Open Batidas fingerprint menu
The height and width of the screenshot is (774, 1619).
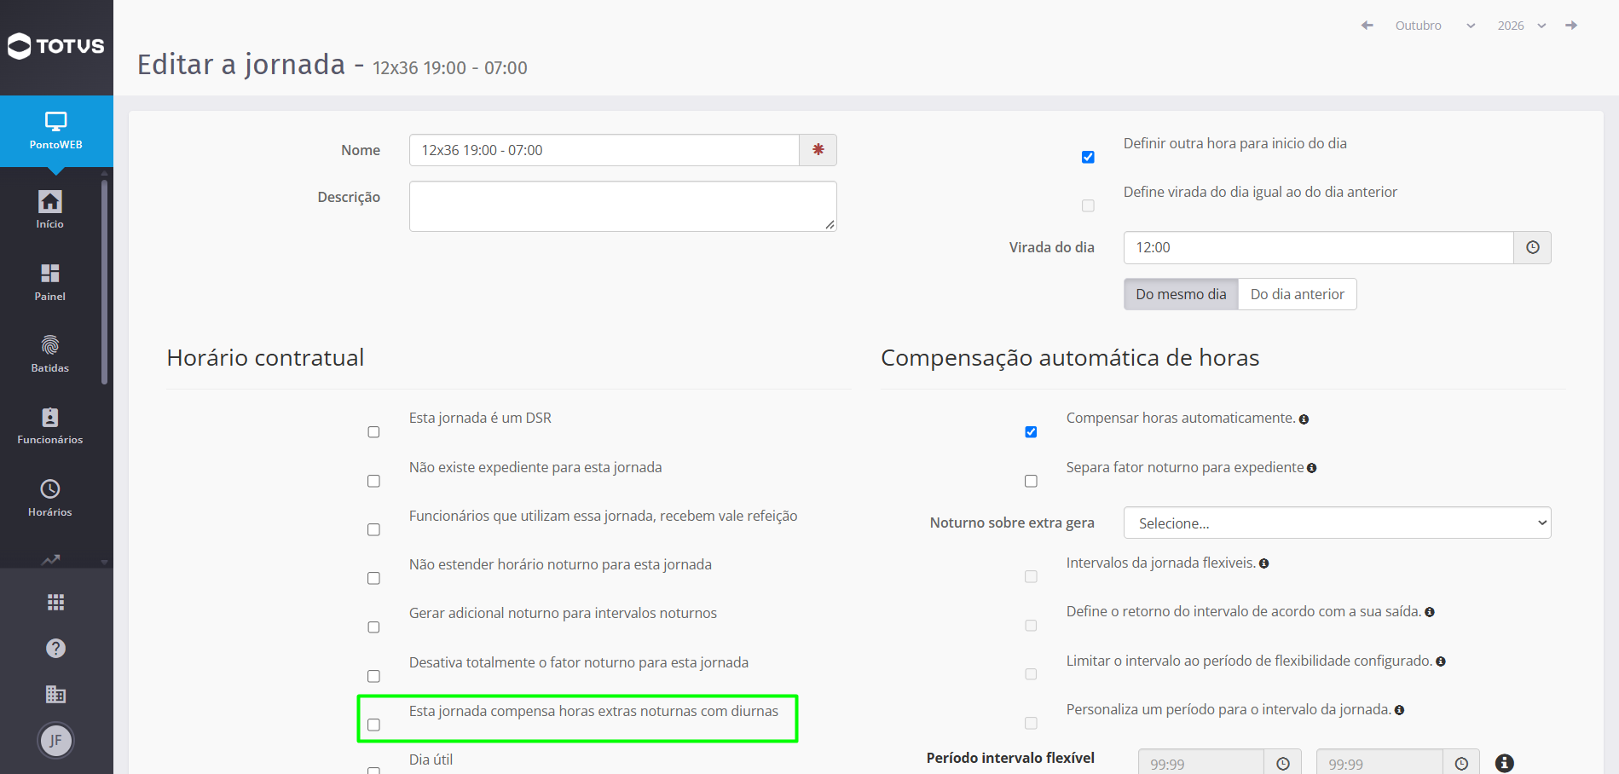point(50,354)
